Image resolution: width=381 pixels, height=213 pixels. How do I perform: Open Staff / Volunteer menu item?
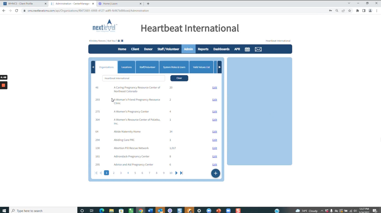tap(168, 49)
